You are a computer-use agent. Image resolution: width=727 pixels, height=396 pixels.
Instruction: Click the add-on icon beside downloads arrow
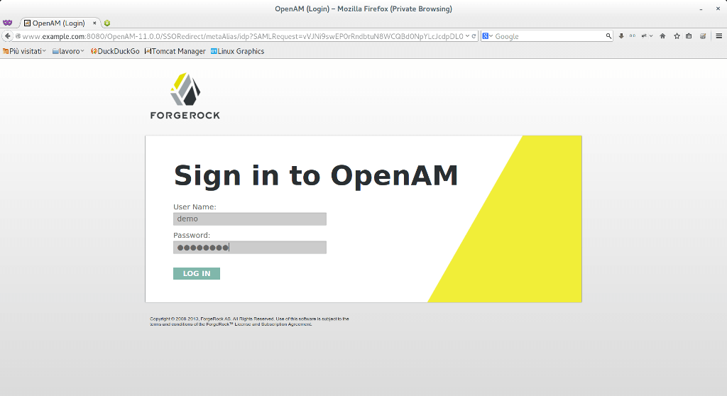pyautogui.click(x=633, y=36)
